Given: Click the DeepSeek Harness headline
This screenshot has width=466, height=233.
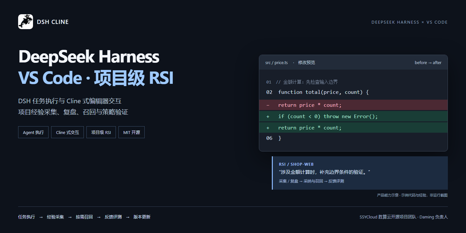Looking at the screenshot, I should [x=89, y=57].
